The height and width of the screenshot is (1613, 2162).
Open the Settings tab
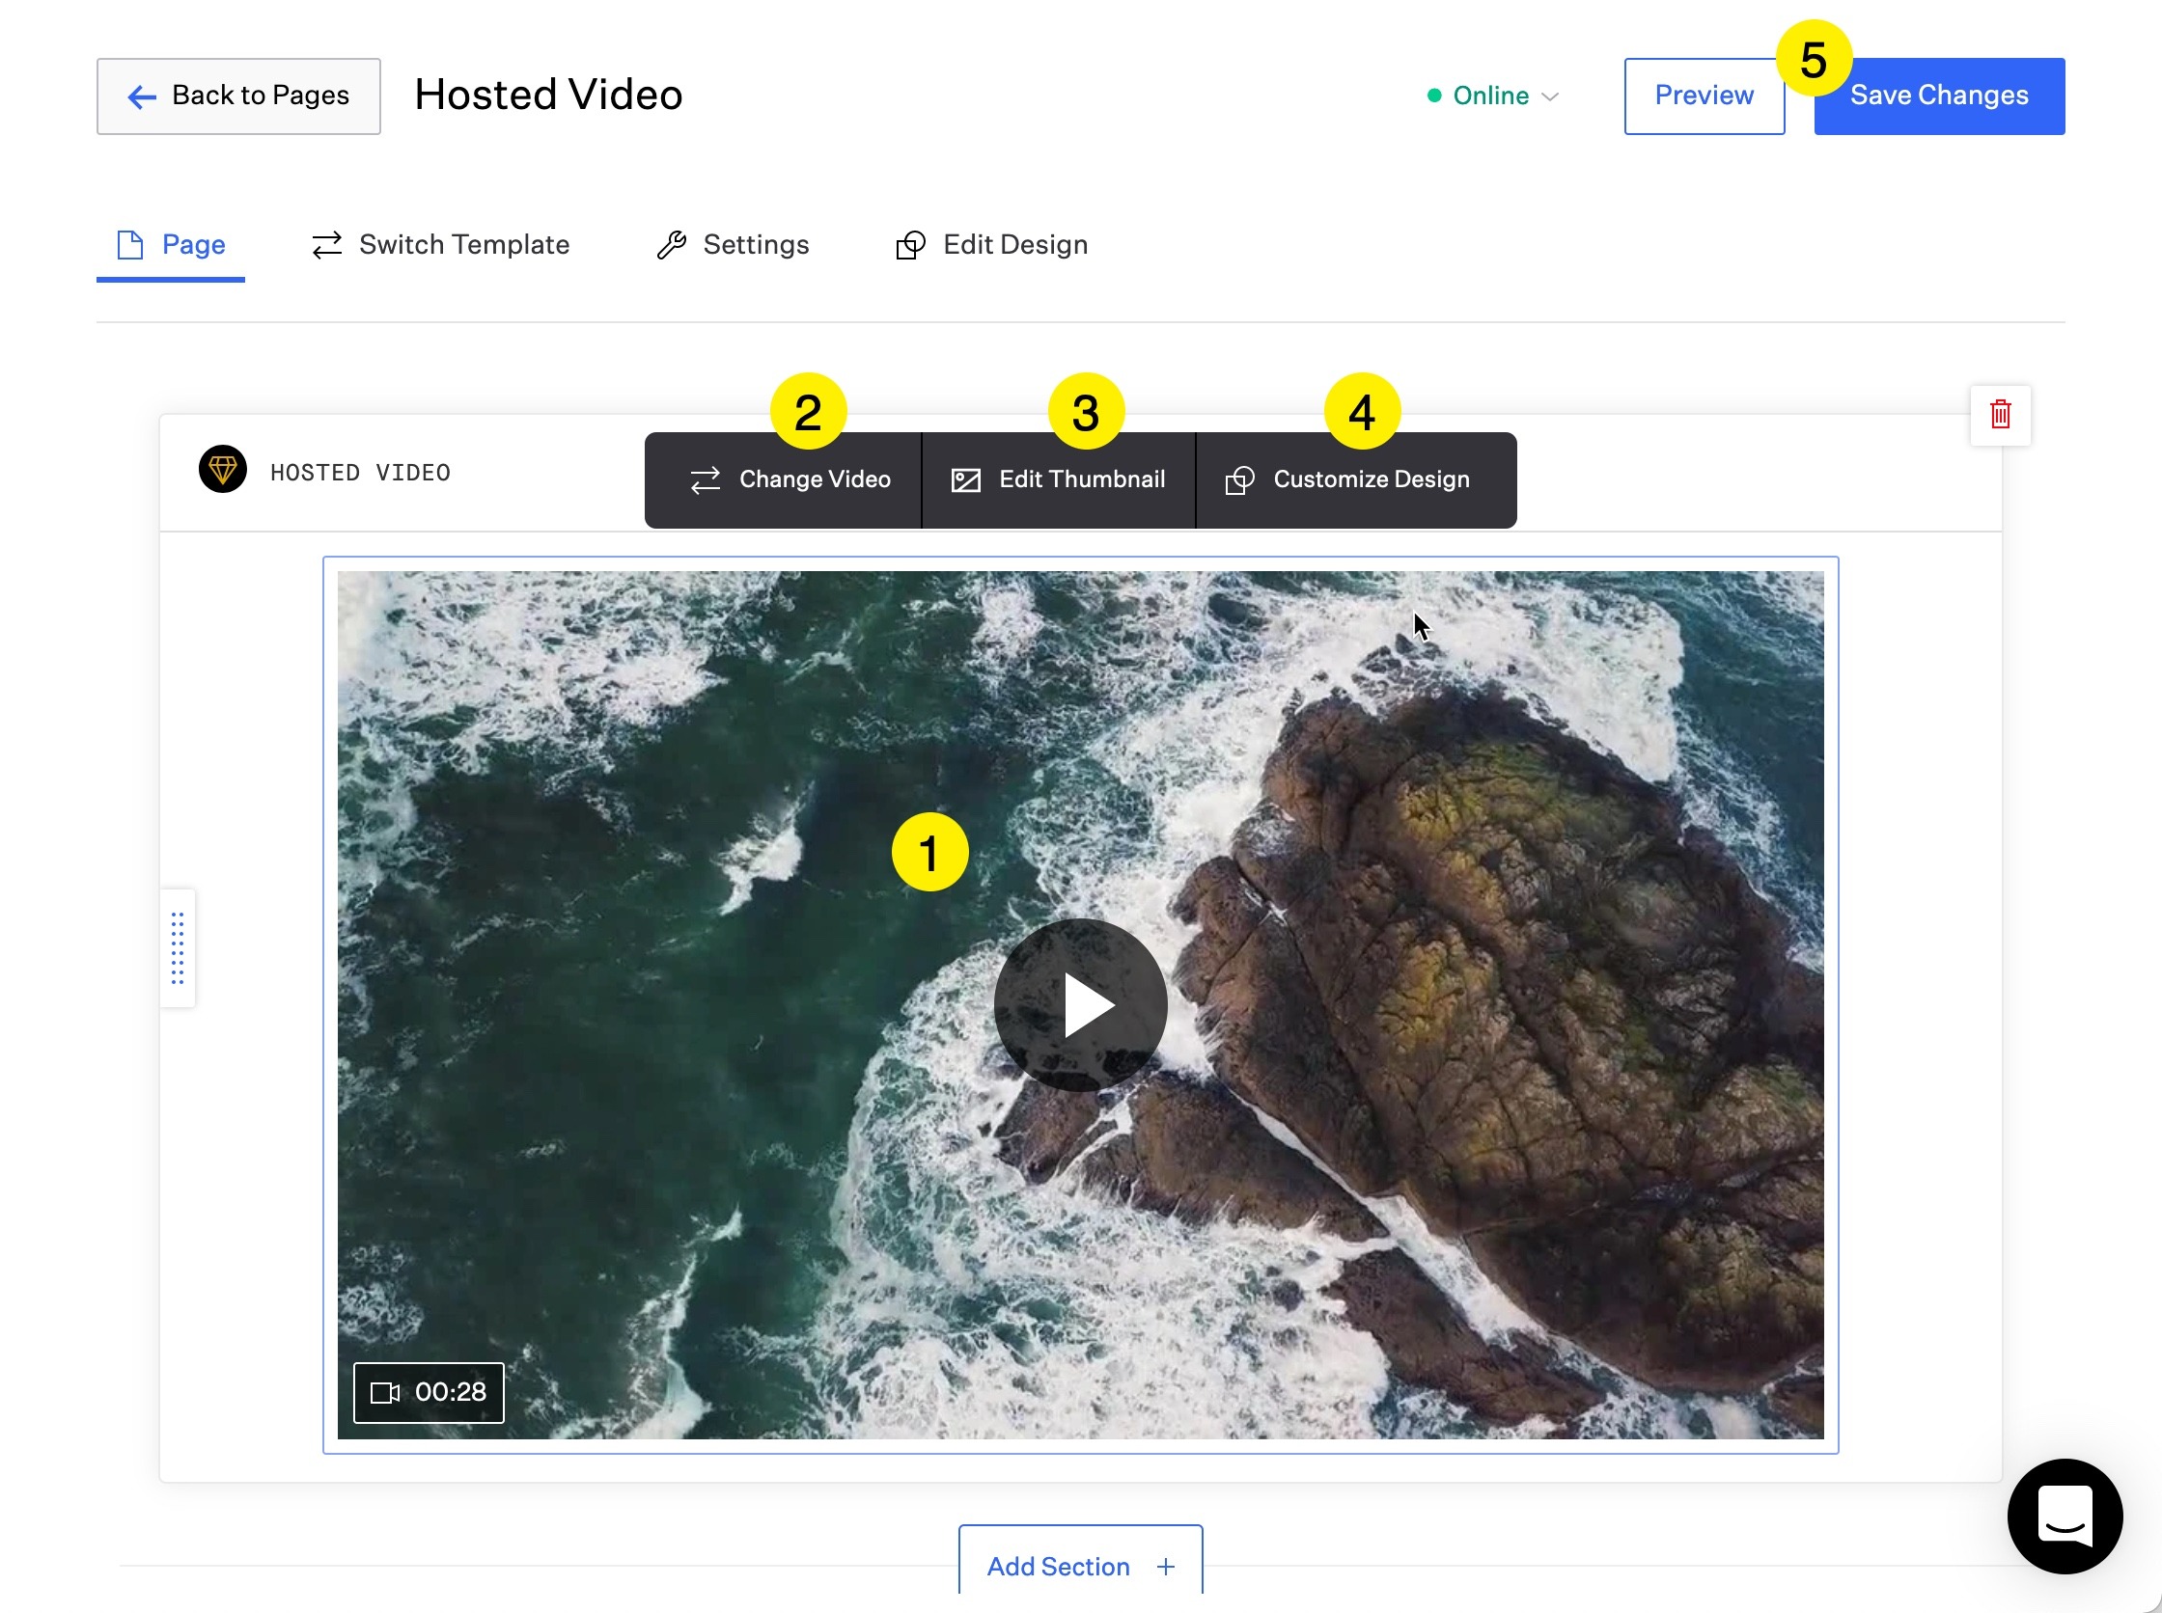[x=733, y=244]
